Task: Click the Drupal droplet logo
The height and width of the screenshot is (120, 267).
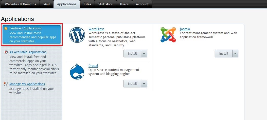Action: pyautogui.click(x=77, y=72)
